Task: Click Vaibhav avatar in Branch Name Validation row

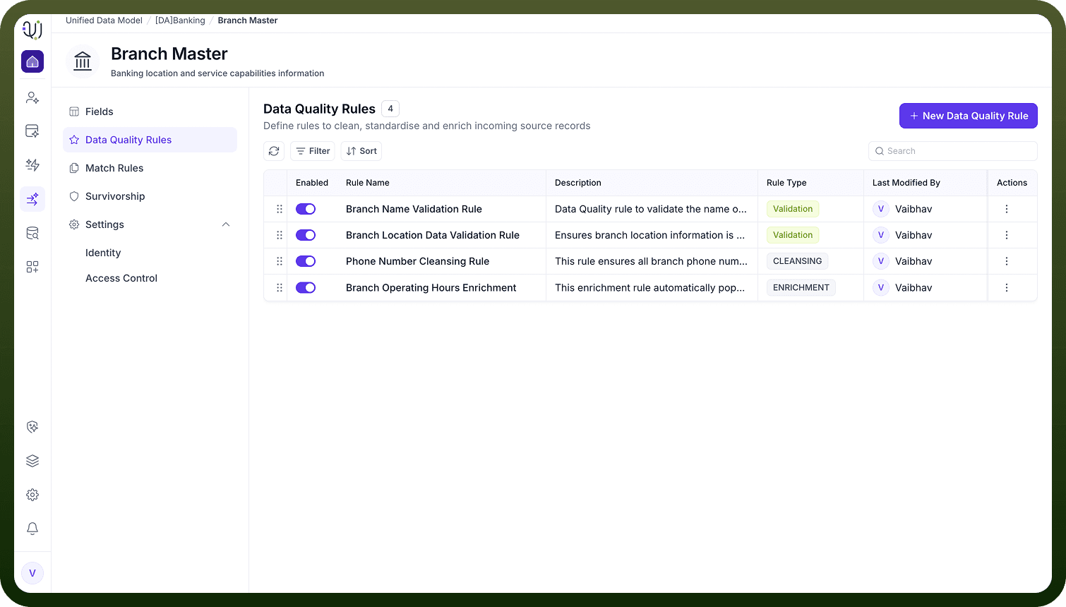Action: [881, 209]
